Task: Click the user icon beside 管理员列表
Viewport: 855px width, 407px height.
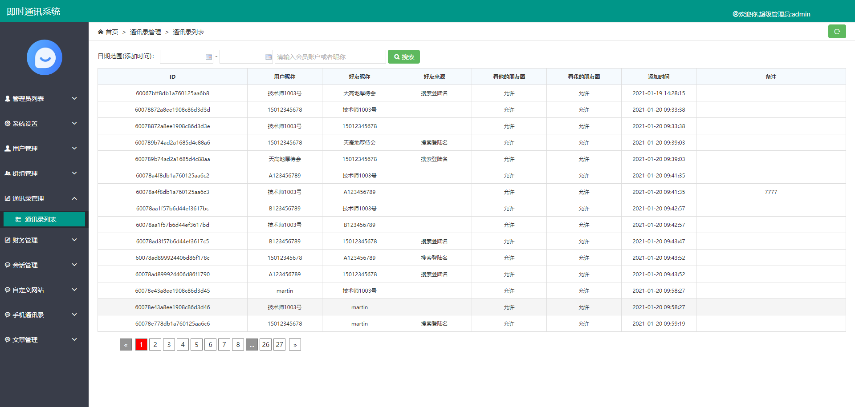Action: [7, 98]
